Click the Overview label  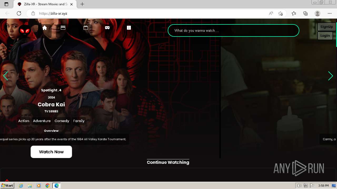tap(51, 131)
